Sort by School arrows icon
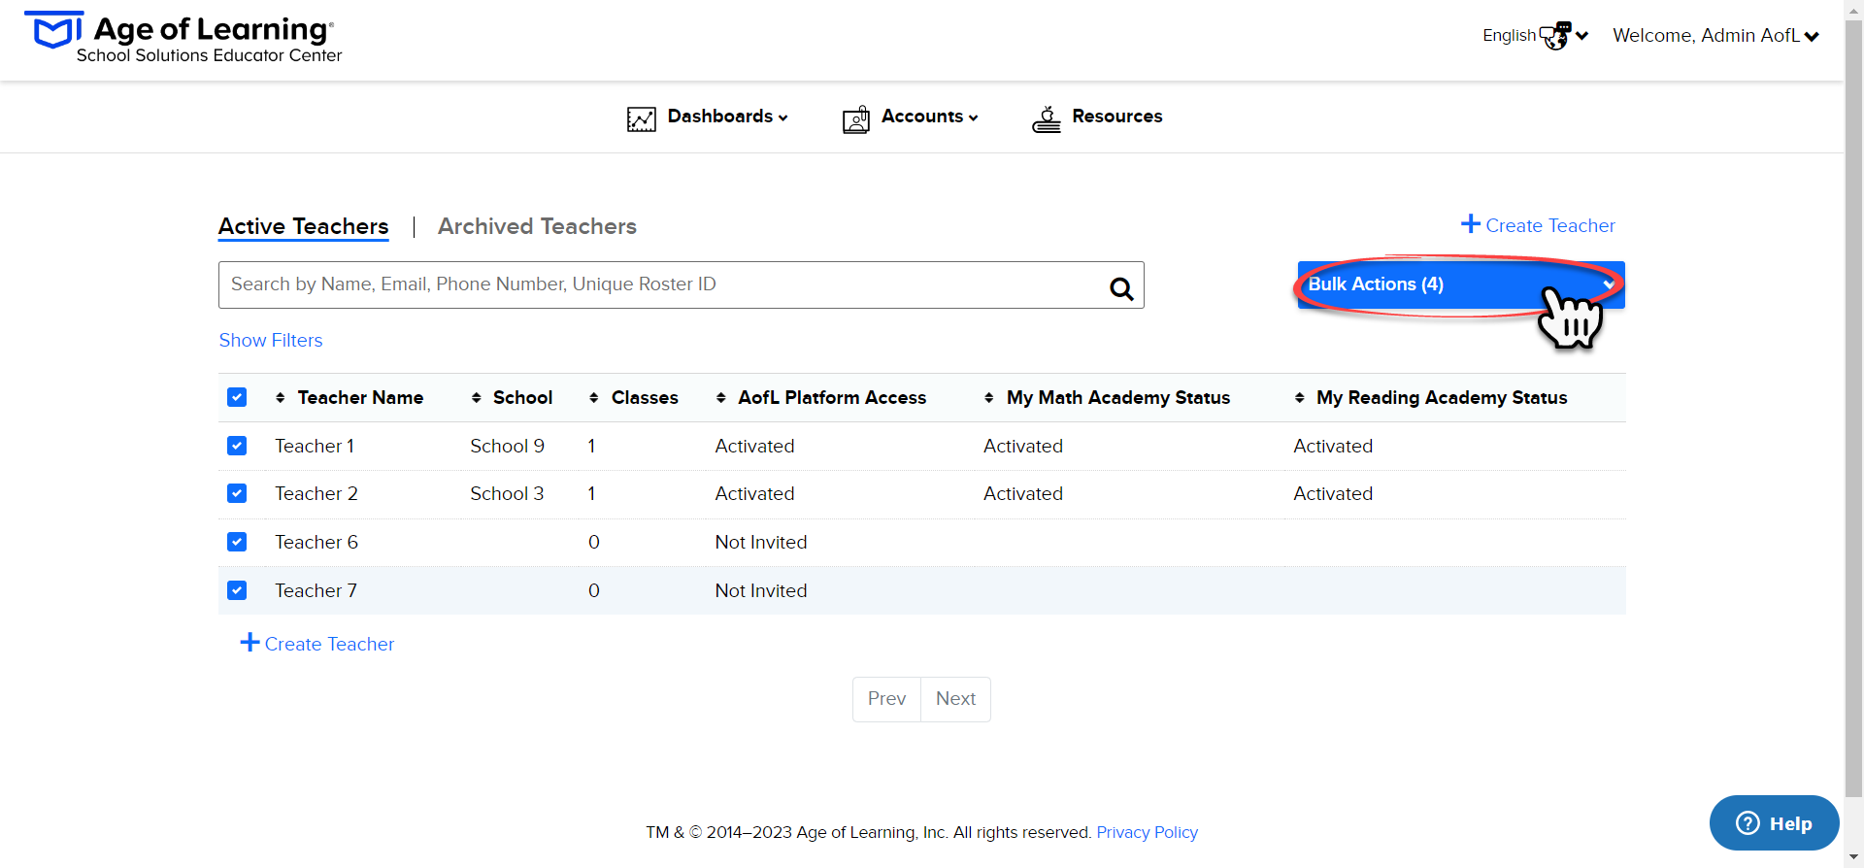Screen dimensions: 1864x868 477,398
